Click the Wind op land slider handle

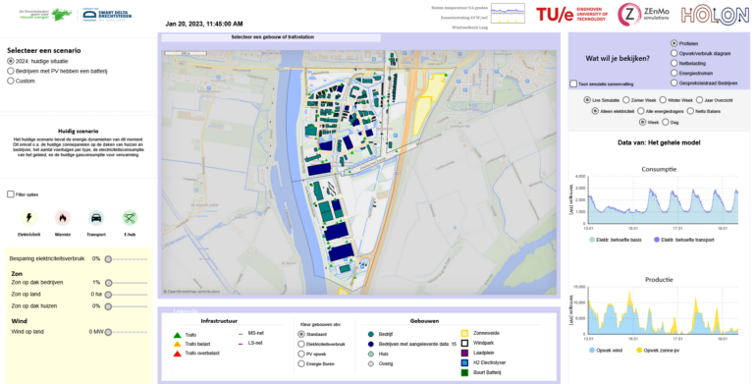(109, 332)
